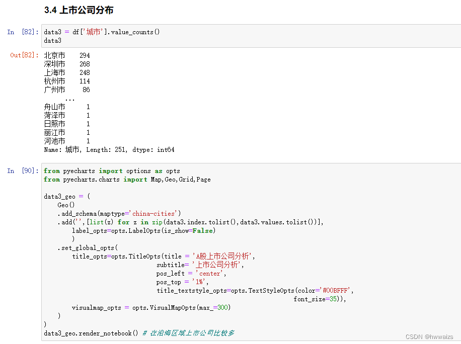The image size is (461, 344).
Task: Click the '.set_global_opts(' code line
Action: pyautogui.click(x=88, y=248)
